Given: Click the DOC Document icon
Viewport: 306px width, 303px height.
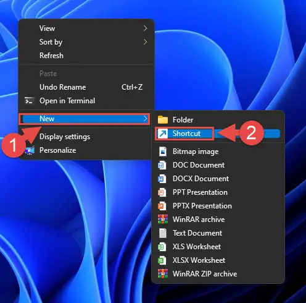Looking at the screenshot, I should pyautogui.click(x=162, y=165).
